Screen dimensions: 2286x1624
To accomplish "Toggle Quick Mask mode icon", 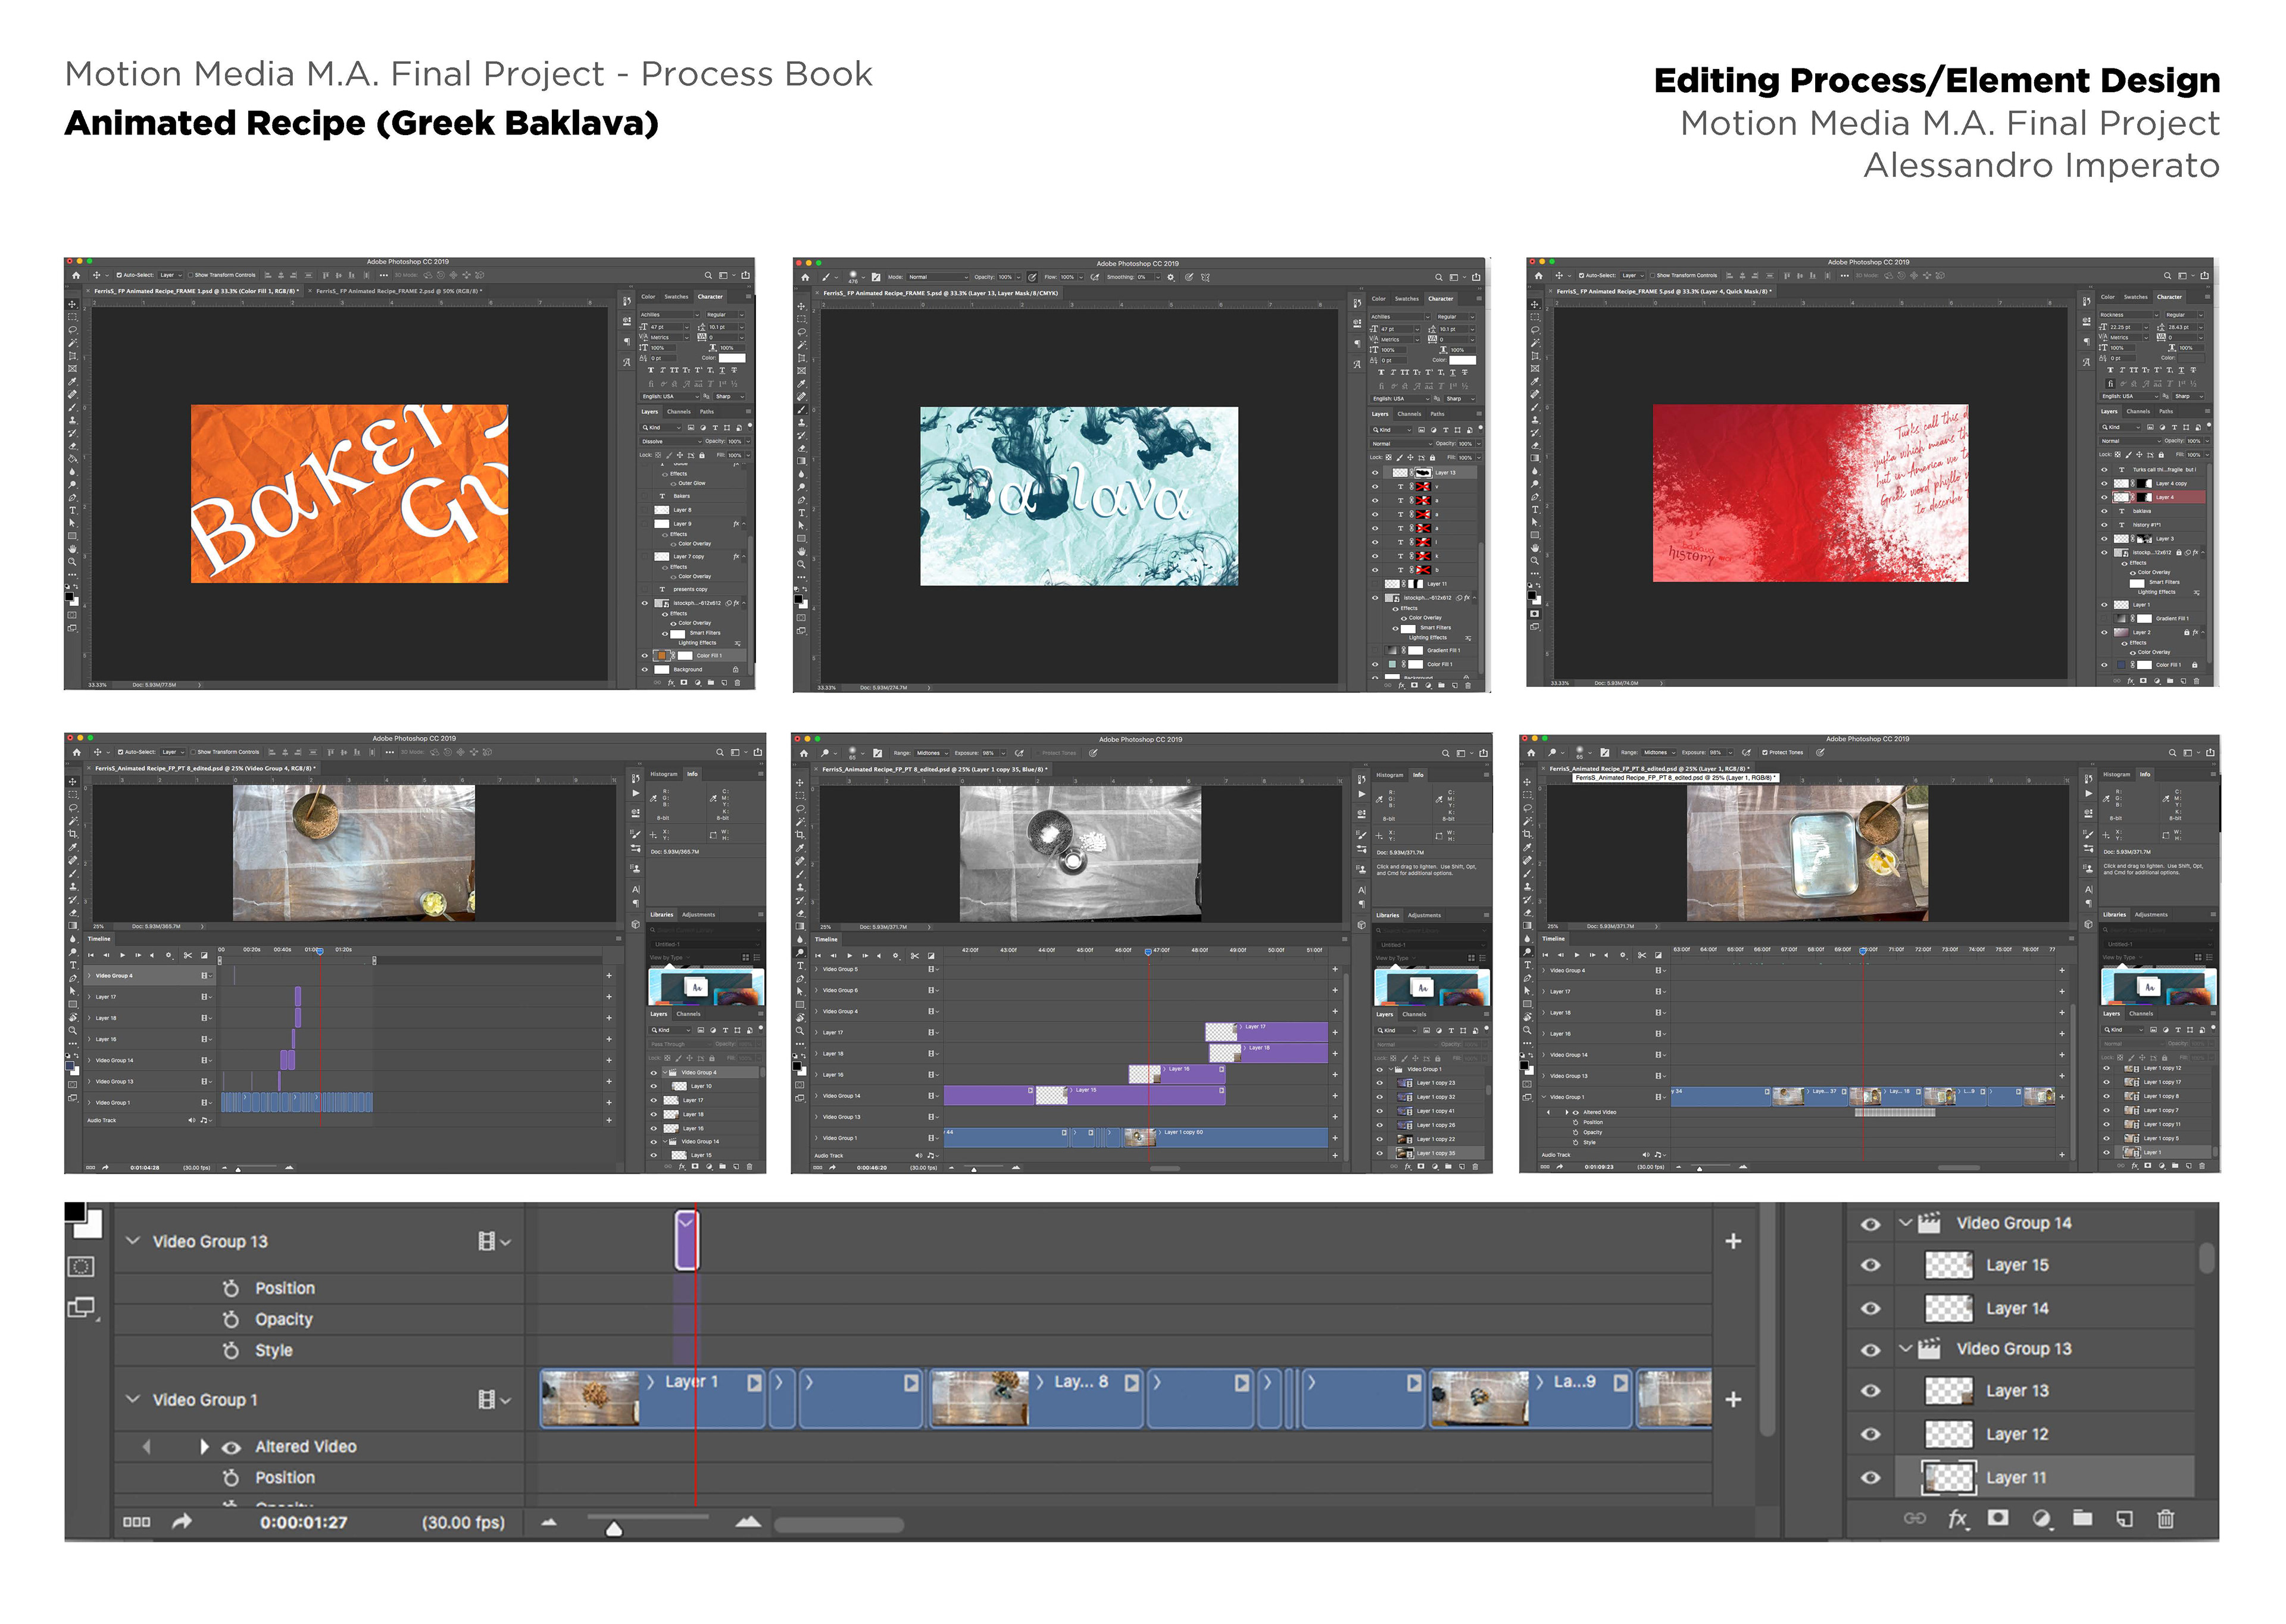I will (x=81, y=1267).
